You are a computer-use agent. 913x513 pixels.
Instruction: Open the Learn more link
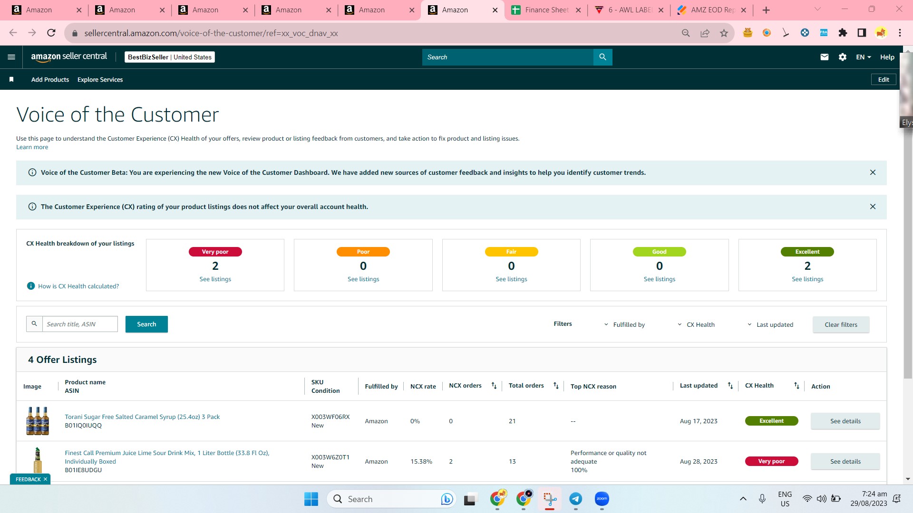click(x=32, y=147)
